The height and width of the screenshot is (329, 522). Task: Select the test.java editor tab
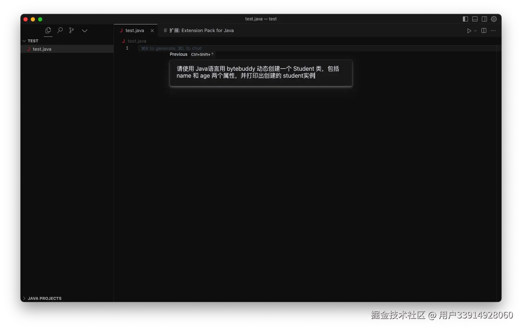tap(135, 31)
